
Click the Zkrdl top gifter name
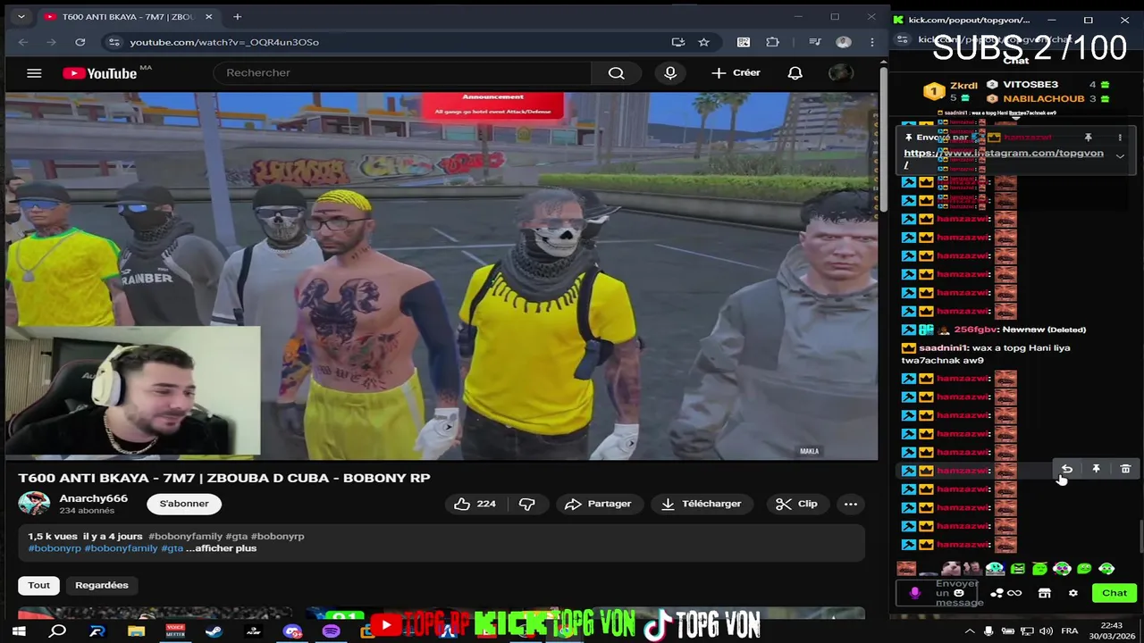[963, 86]
